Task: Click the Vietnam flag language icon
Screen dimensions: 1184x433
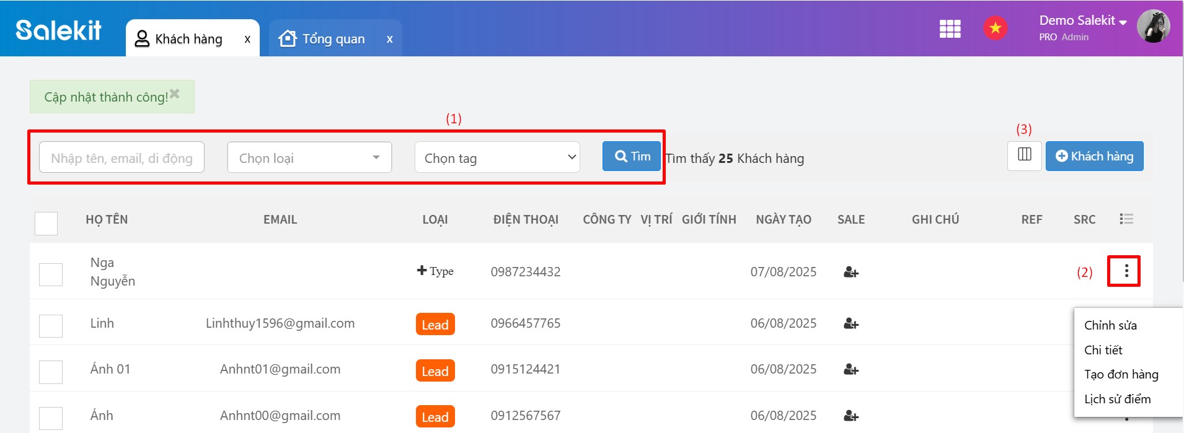Action: [995, 28]
